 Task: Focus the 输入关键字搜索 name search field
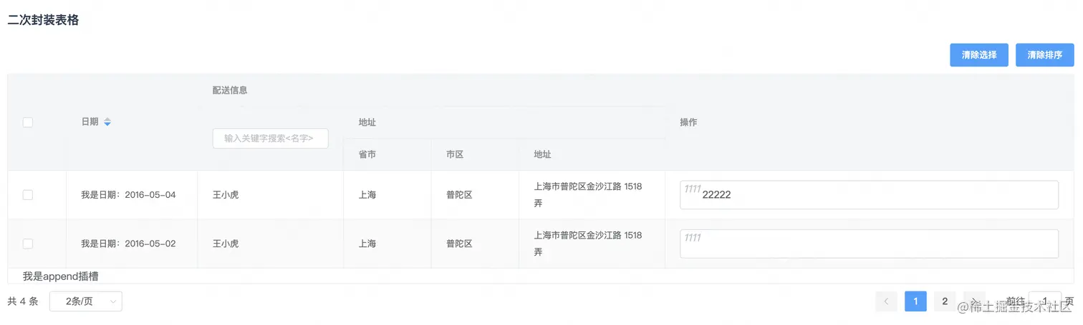point(271,139)
